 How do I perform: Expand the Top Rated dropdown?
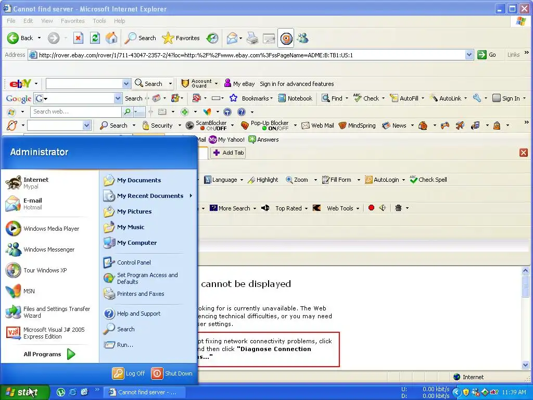coord(306,208)
